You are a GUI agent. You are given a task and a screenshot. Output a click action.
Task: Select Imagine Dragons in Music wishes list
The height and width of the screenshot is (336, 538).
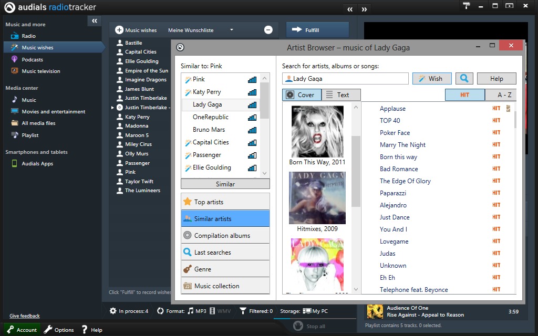146,80
